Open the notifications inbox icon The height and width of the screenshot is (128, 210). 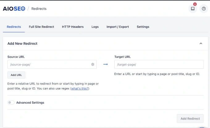(x=193, y=9)
